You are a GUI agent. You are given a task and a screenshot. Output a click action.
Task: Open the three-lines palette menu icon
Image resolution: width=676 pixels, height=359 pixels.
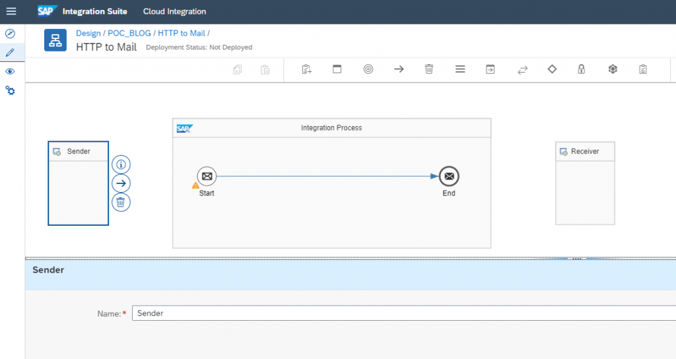point(460,69)
